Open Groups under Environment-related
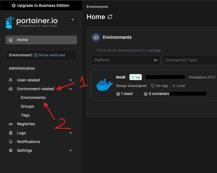The image size is (217, 173). [27, 106]
